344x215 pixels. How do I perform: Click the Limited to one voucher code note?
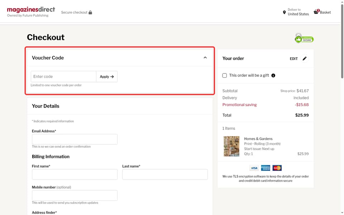click(56, 85)
